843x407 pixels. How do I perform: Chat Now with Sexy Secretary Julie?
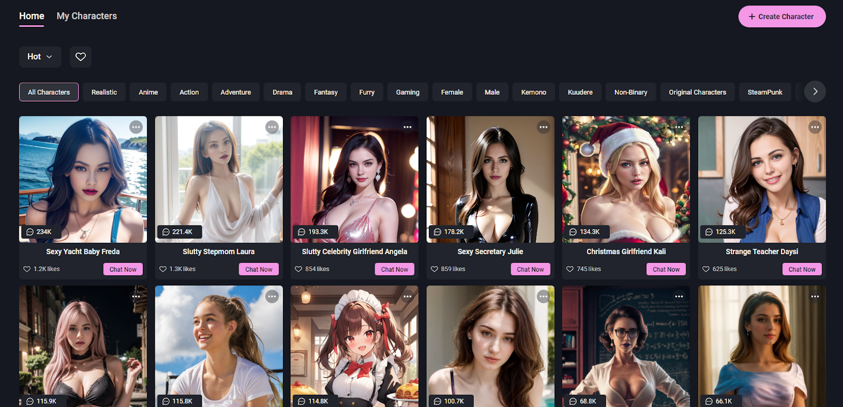pos(531,269)
